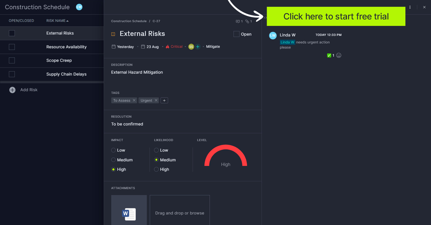Open the Mitigate response dropdown

coord(213,47)
